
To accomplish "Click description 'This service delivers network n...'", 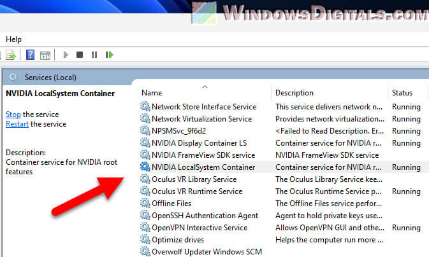I will [x=329, y=107].
